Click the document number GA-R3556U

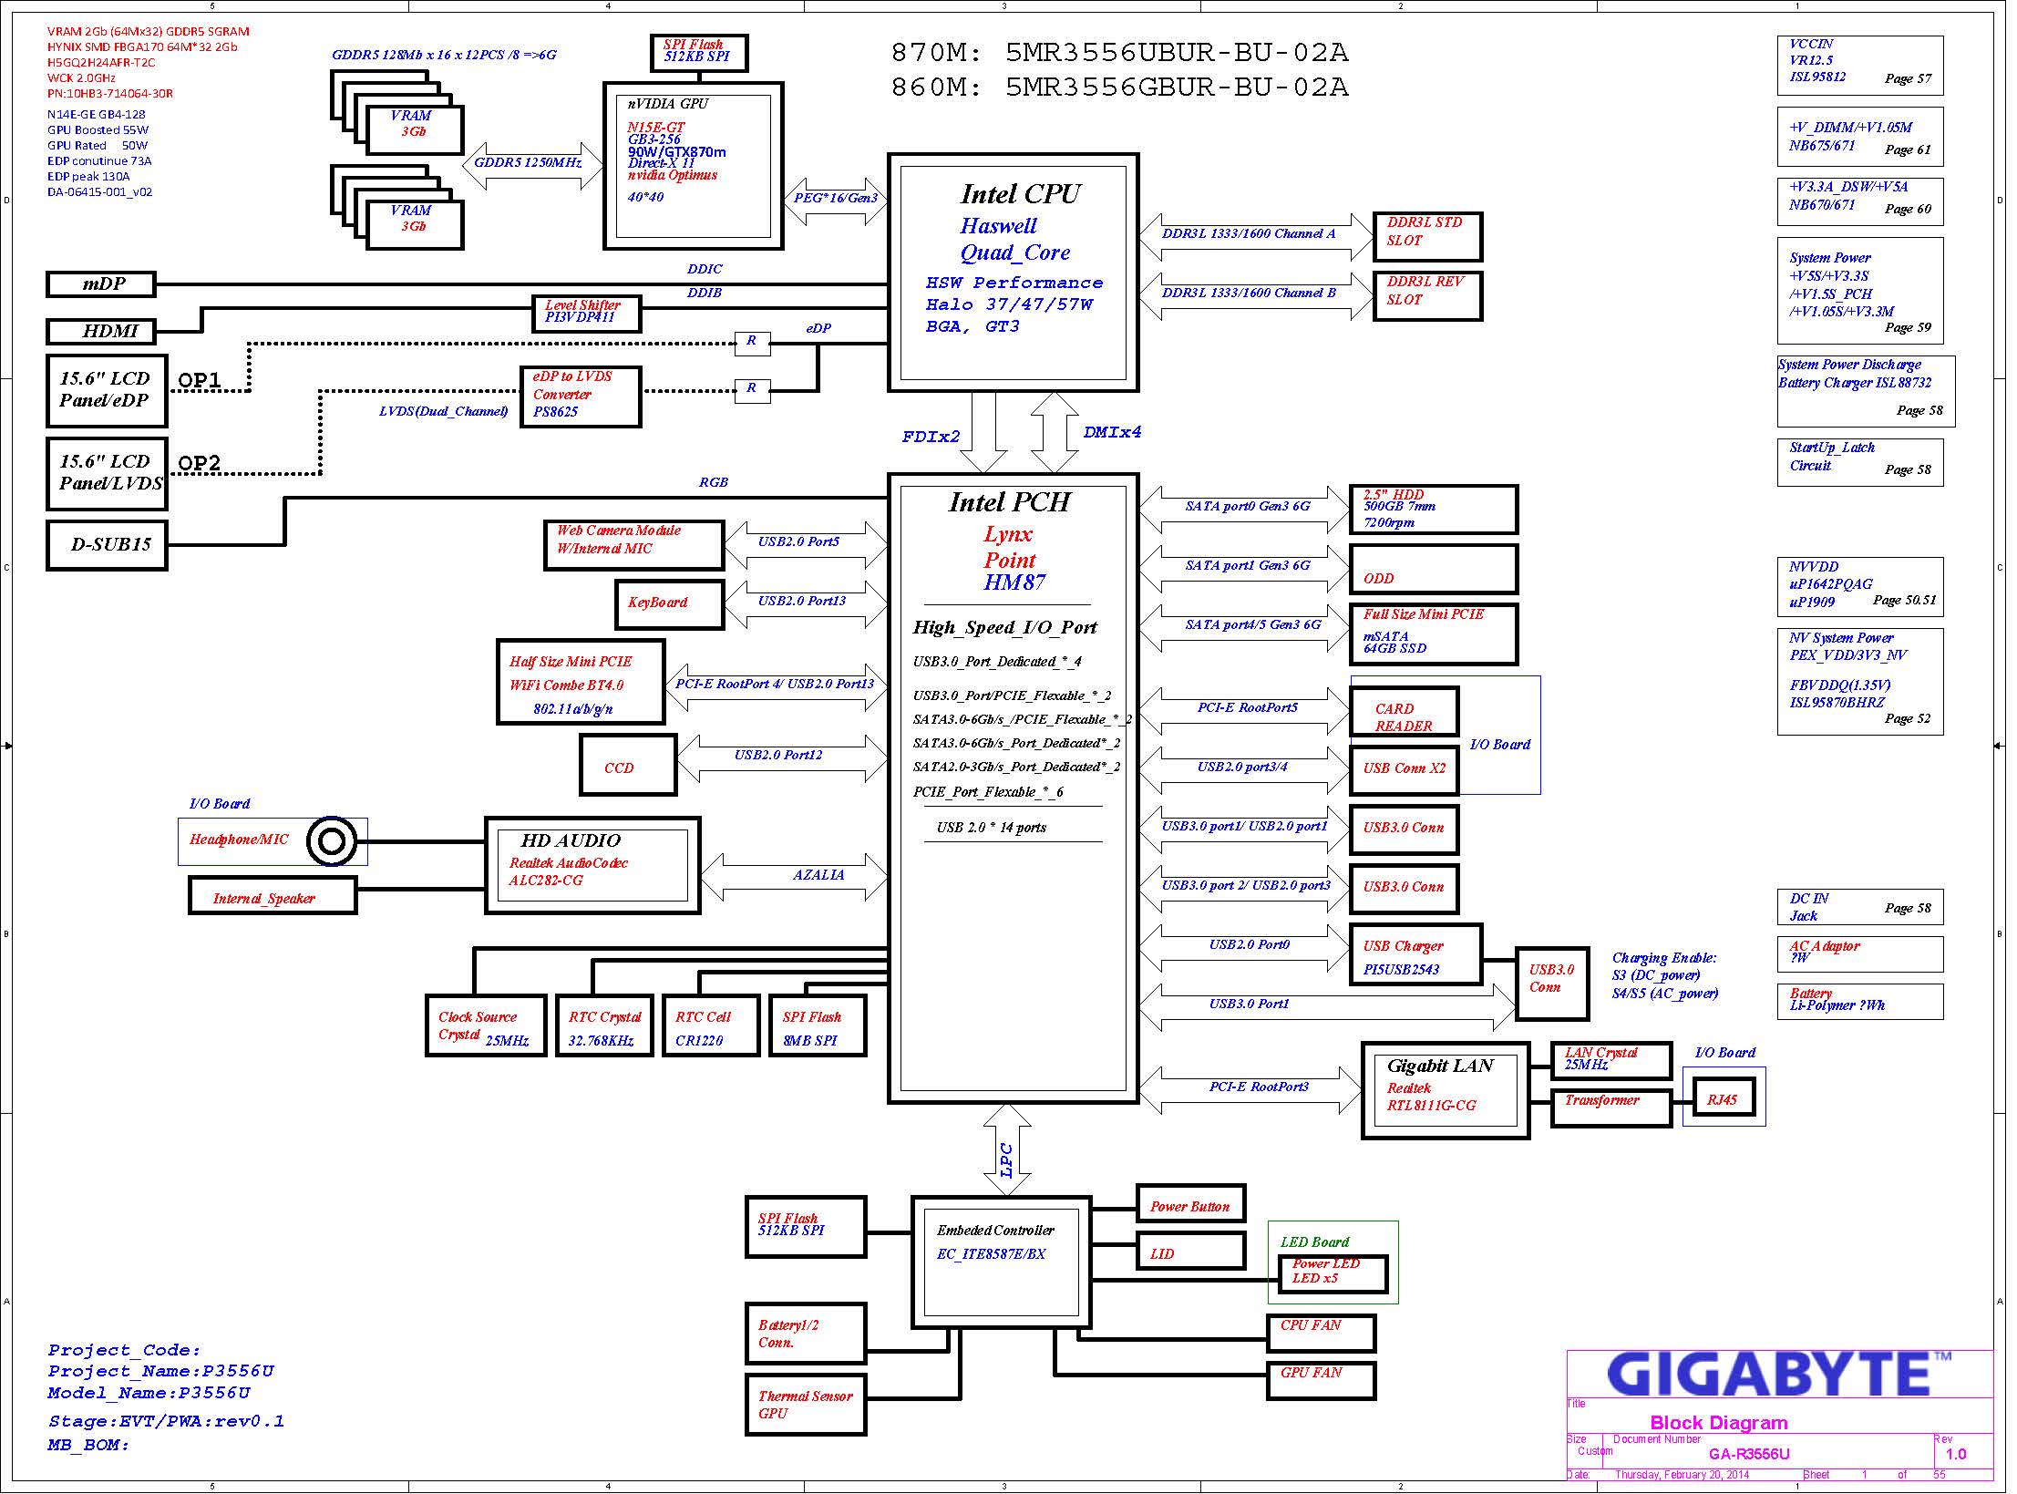[1749, 1454]
